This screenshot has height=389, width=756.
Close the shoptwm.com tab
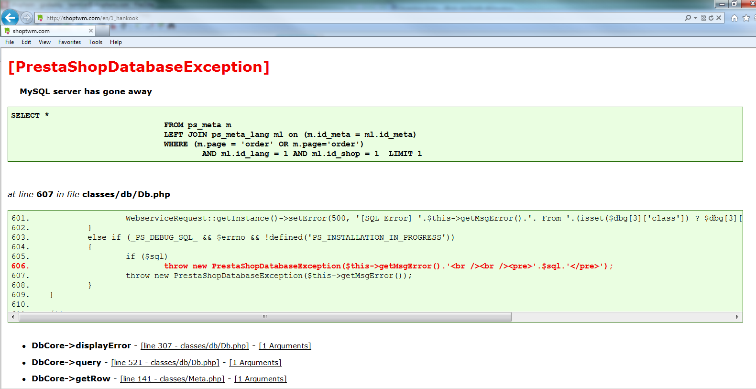(x=91, y=31)
